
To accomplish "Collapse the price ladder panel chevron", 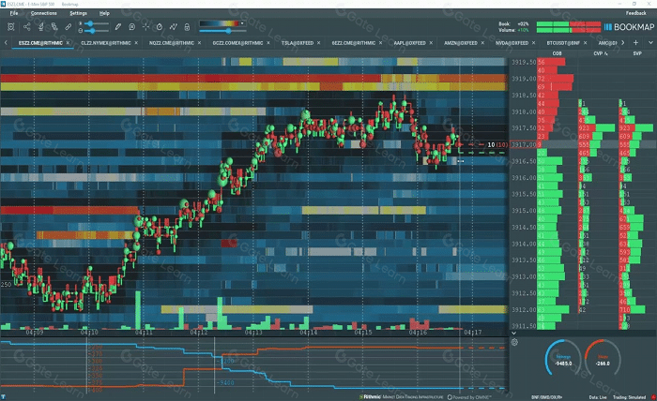I will click(x=514, y=334).
